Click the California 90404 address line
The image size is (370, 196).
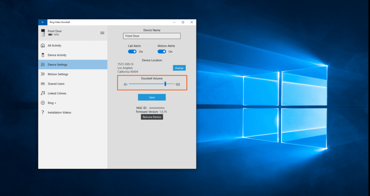pyautogui.click(x=128, y=72)
